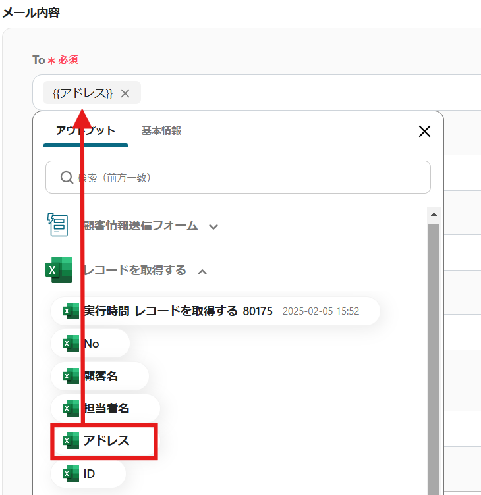Close the output picker panel

(424, 131)
